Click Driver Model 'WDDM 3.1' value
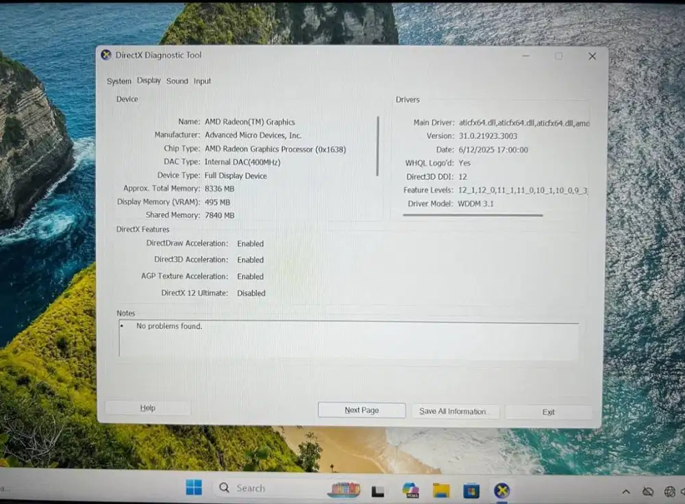 pyautogui.click(x=475, y=203)
